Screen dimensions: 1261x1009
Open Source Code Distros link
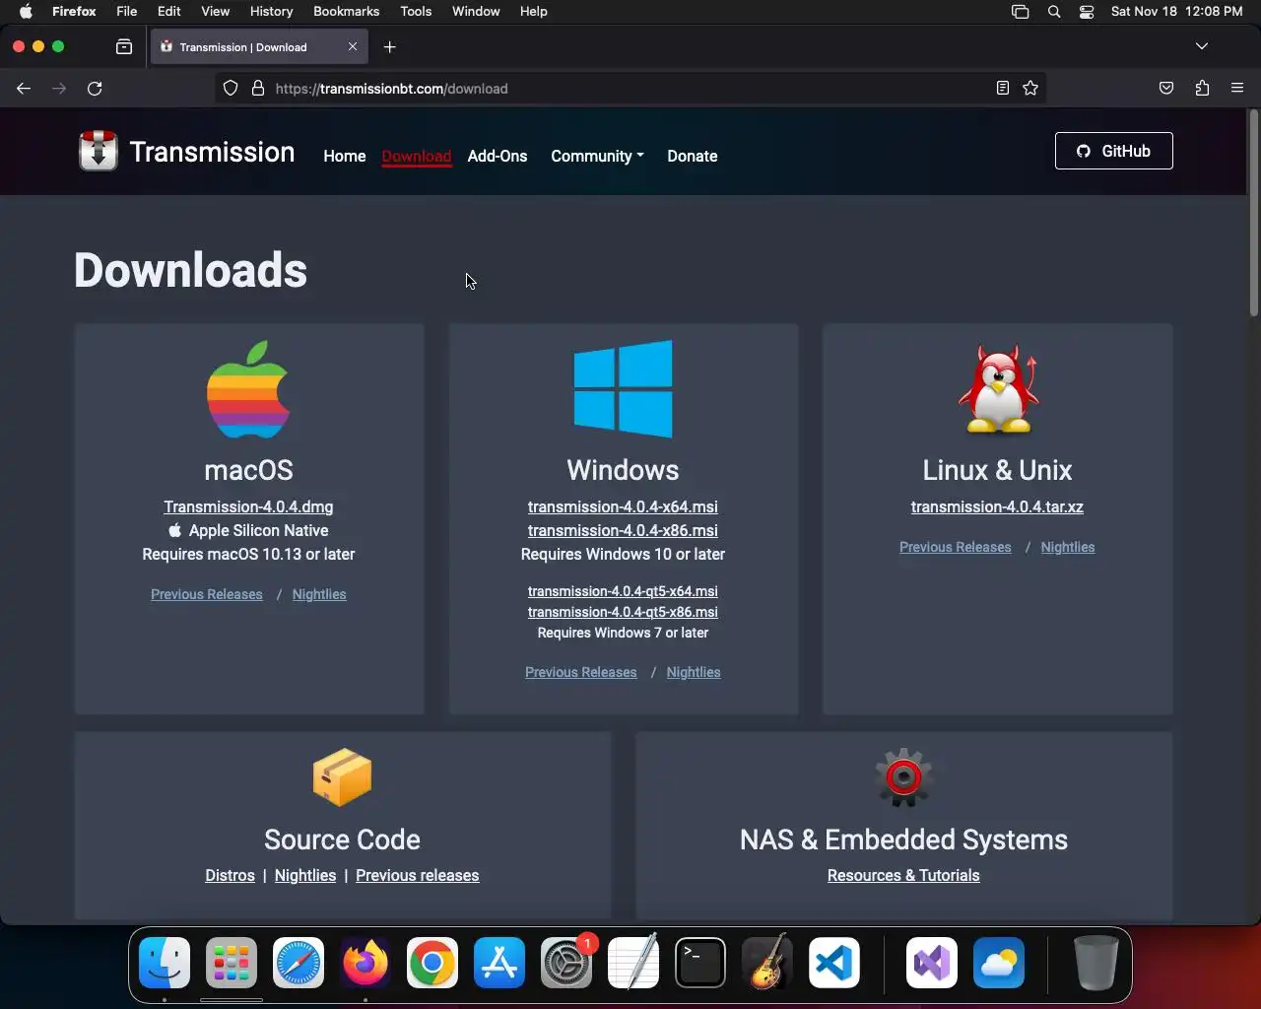(230, 875)
